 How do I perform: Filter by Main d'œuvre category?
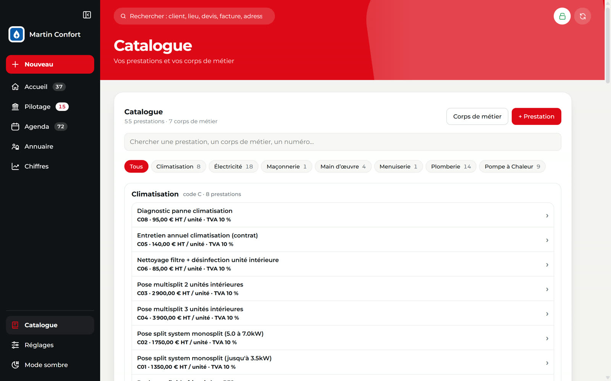coord(343,166)
